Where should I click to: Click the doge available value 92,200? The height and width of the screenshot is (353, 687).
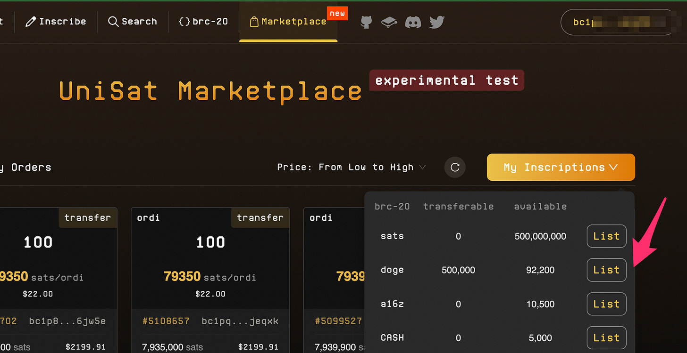coord(540,270)
